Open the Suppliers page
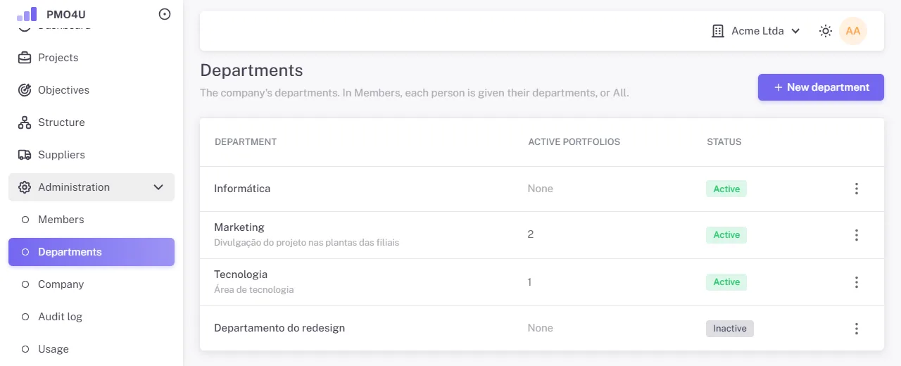This screenshot has height=366, width=901. 92,155
